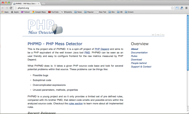Close the PHPMD browser tab
This screenshot has height=114, width=189.
point(38,3)
